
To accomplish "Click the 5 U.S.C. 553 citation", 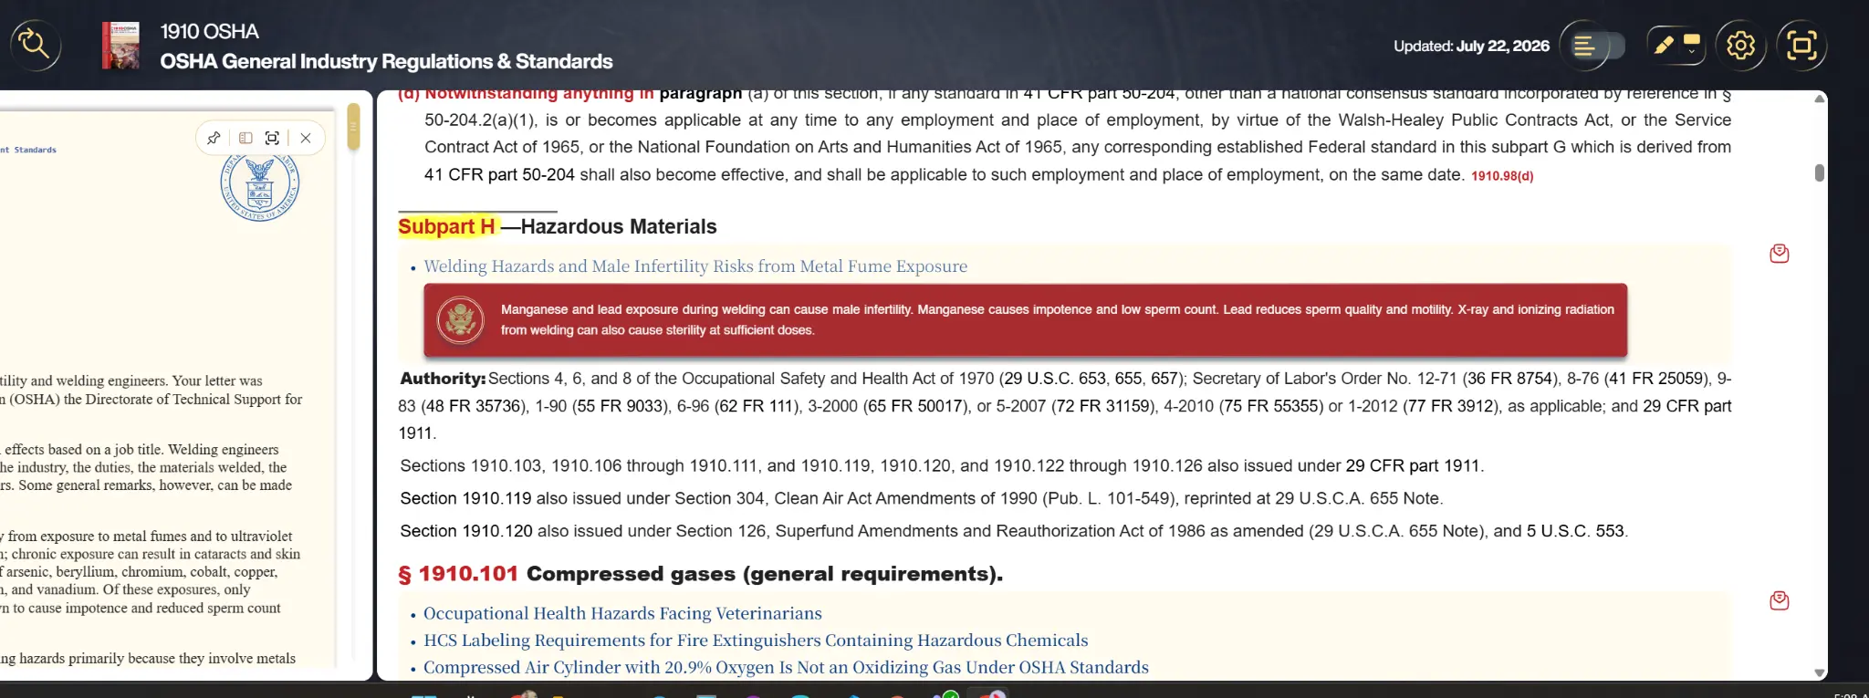I will [x=1575, y=531].
